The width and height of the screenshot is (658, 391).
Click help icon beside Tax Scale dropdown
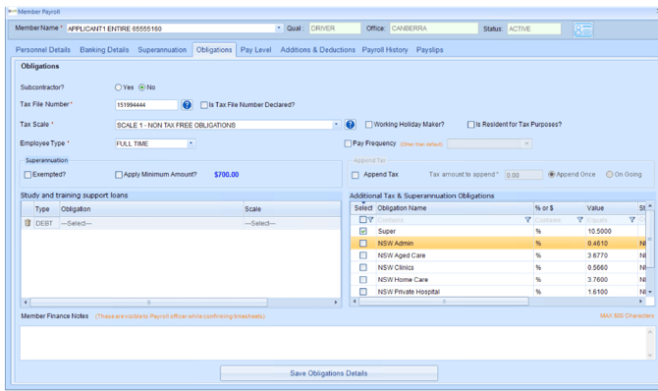click(x=350, y=125)
